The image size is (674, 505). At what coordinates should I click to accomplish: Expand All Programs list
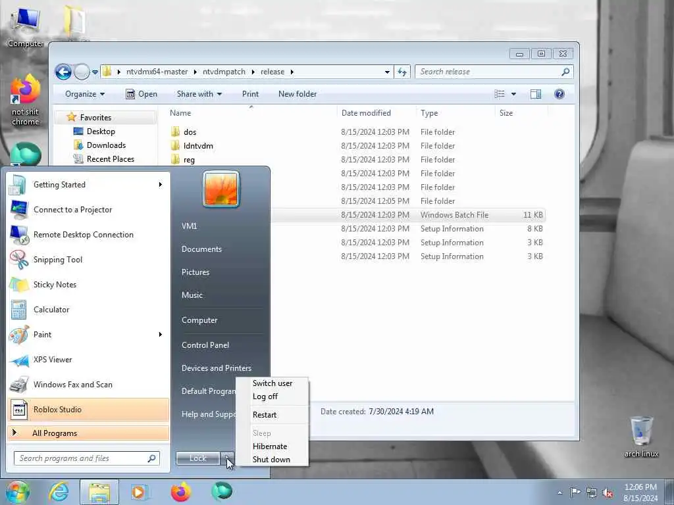88,433
